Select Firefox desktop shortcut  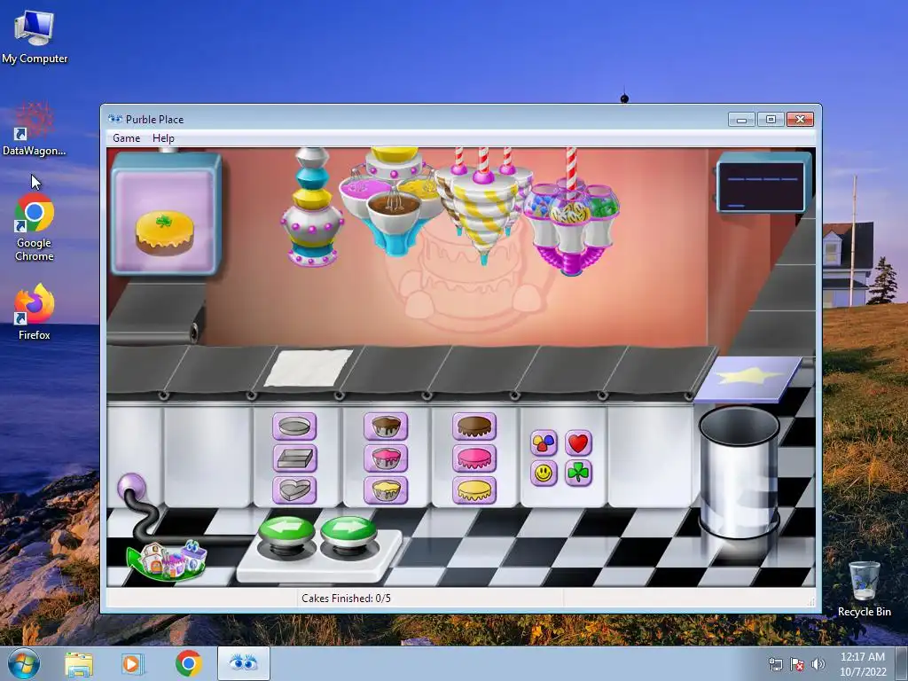click(35, 312)
